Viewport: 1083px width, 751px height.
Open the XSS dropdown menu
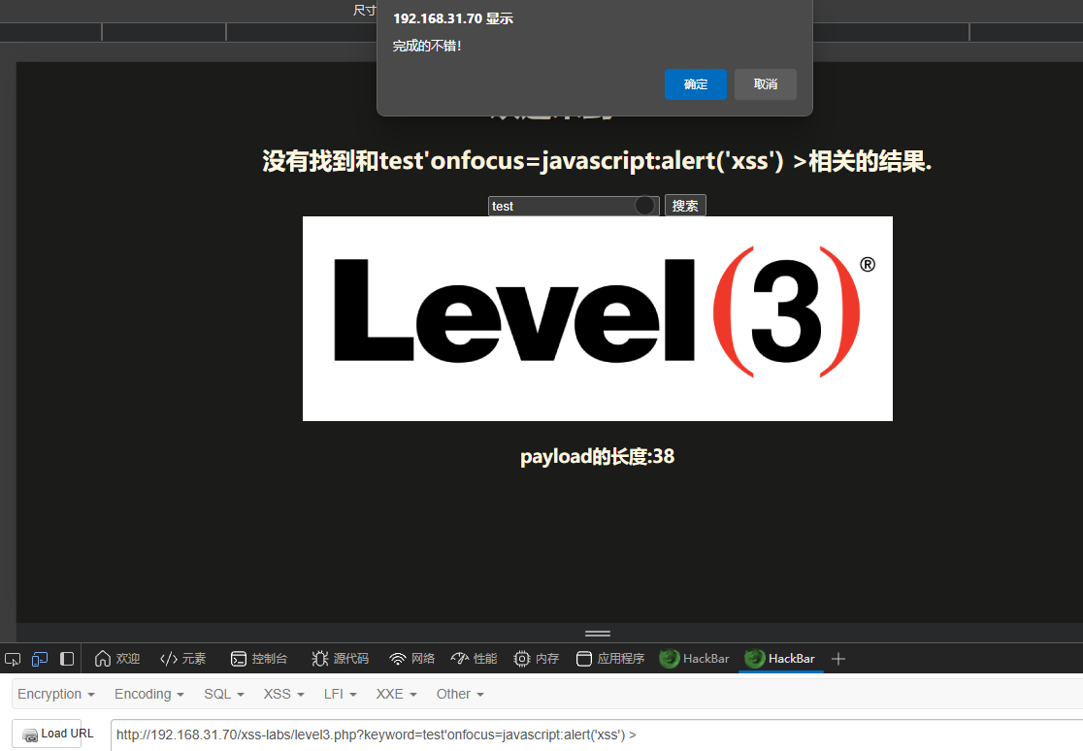pos(284,694)
